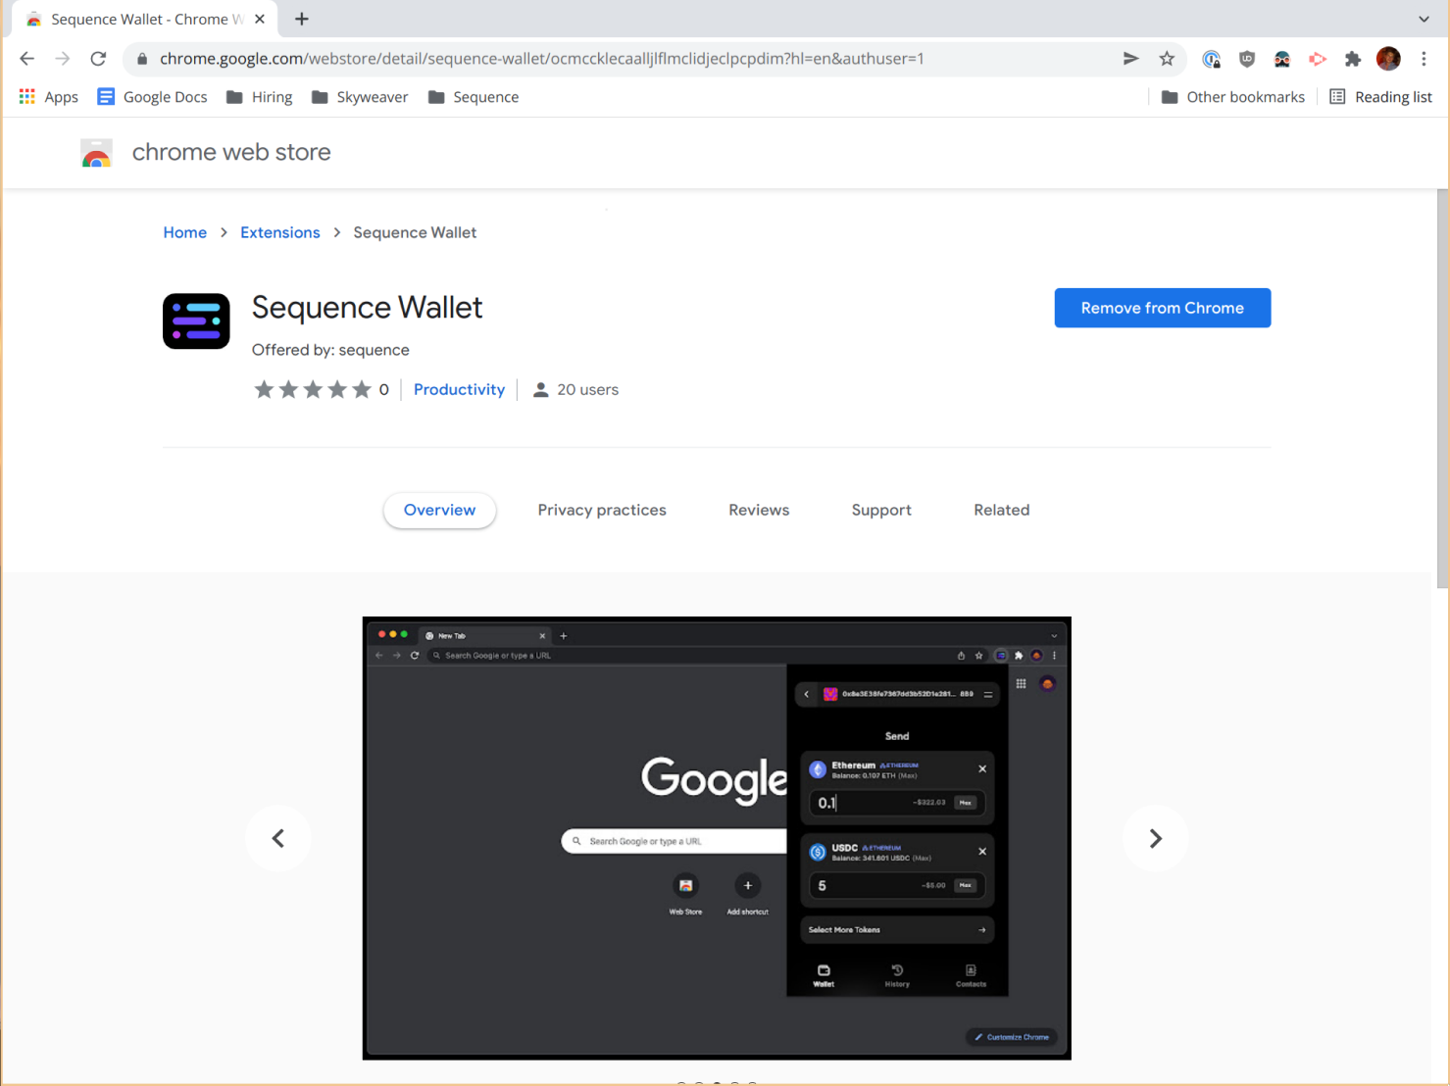Viewport: 1450px width, 1086px height.
Task: Expand the tab search chevron
Action: [x=1423, y=19]
